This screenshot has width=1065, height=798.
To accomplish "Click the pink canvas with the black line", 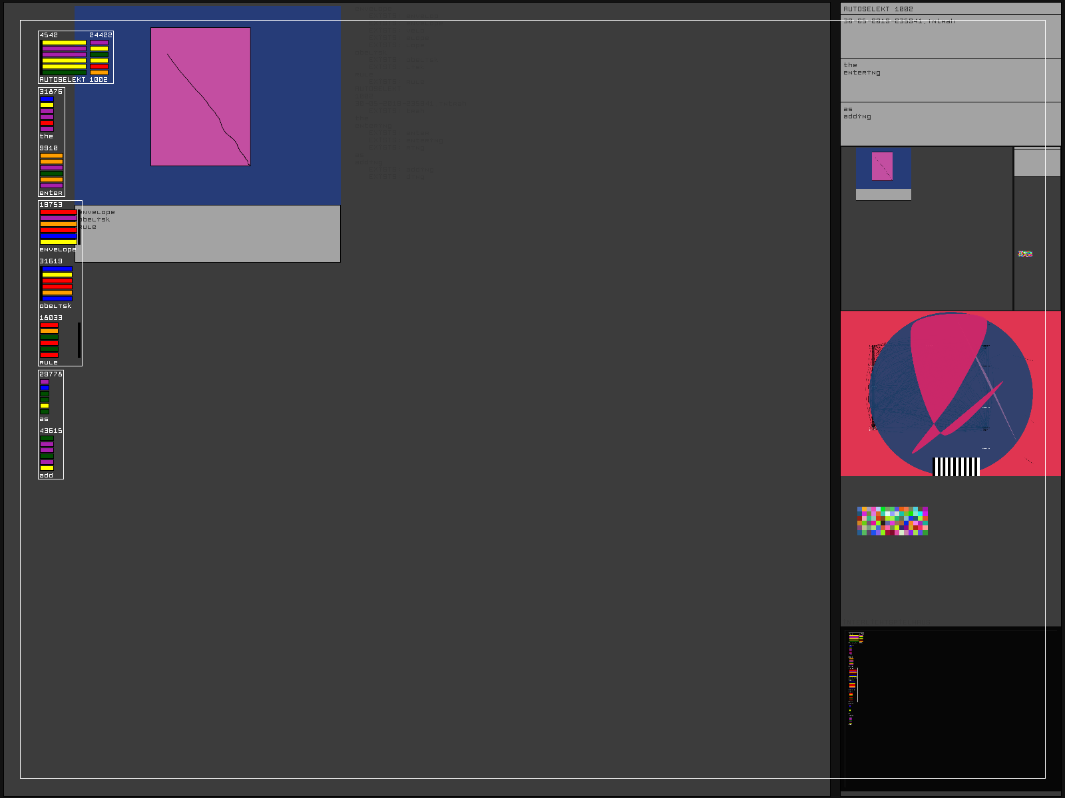I will click(200, 96).
